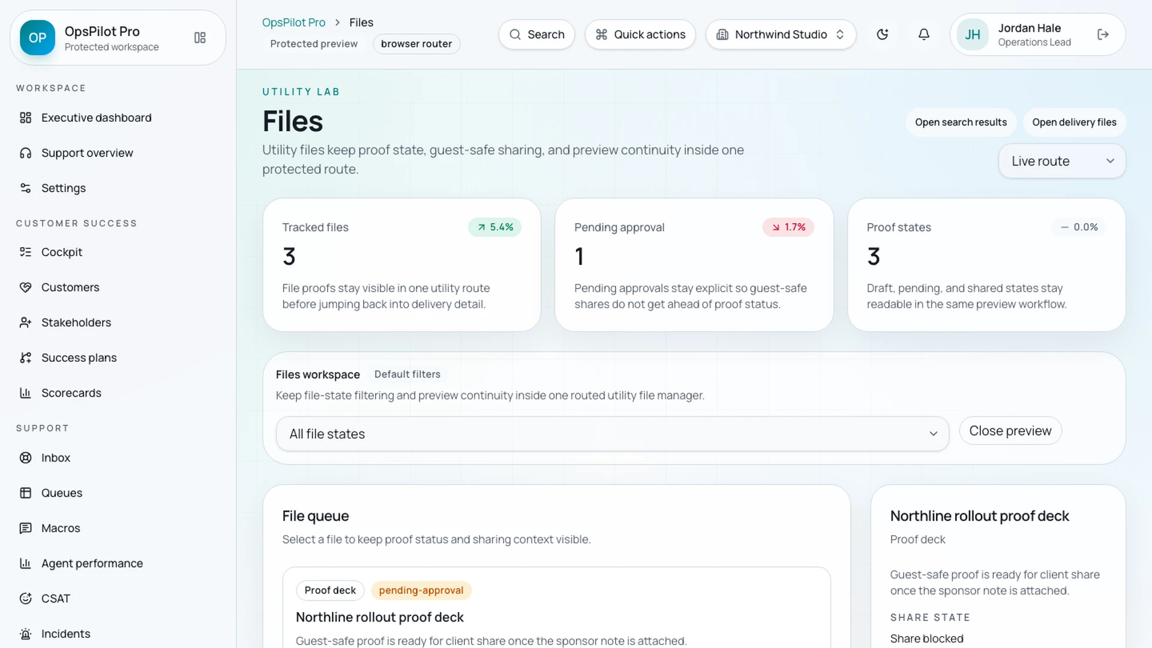Click Default filters tag

tap(407, 374)
